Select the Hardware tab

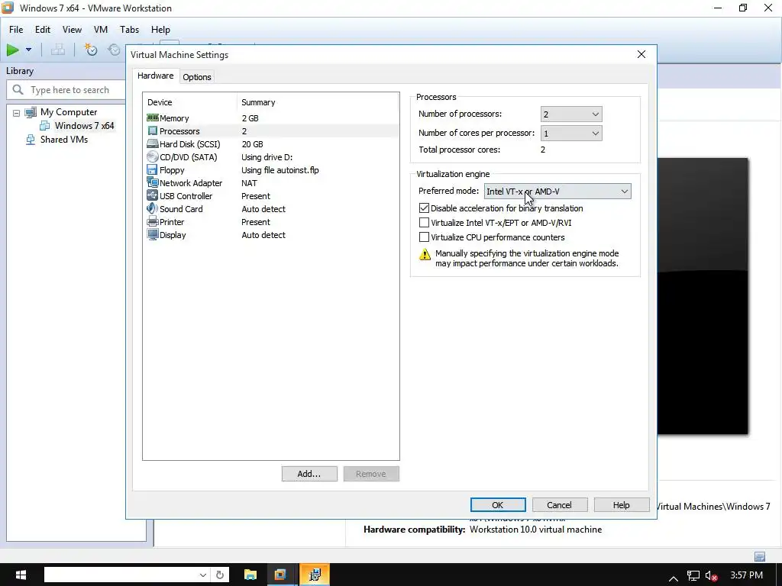coord(156,76)
